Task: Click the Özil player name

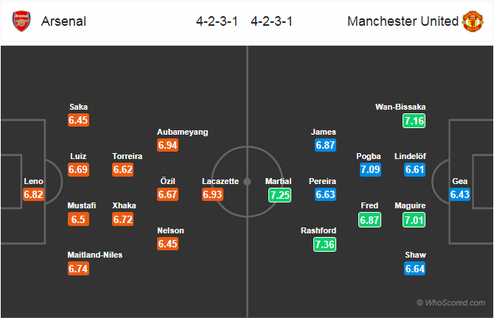Action: click(x=167, y=181)
